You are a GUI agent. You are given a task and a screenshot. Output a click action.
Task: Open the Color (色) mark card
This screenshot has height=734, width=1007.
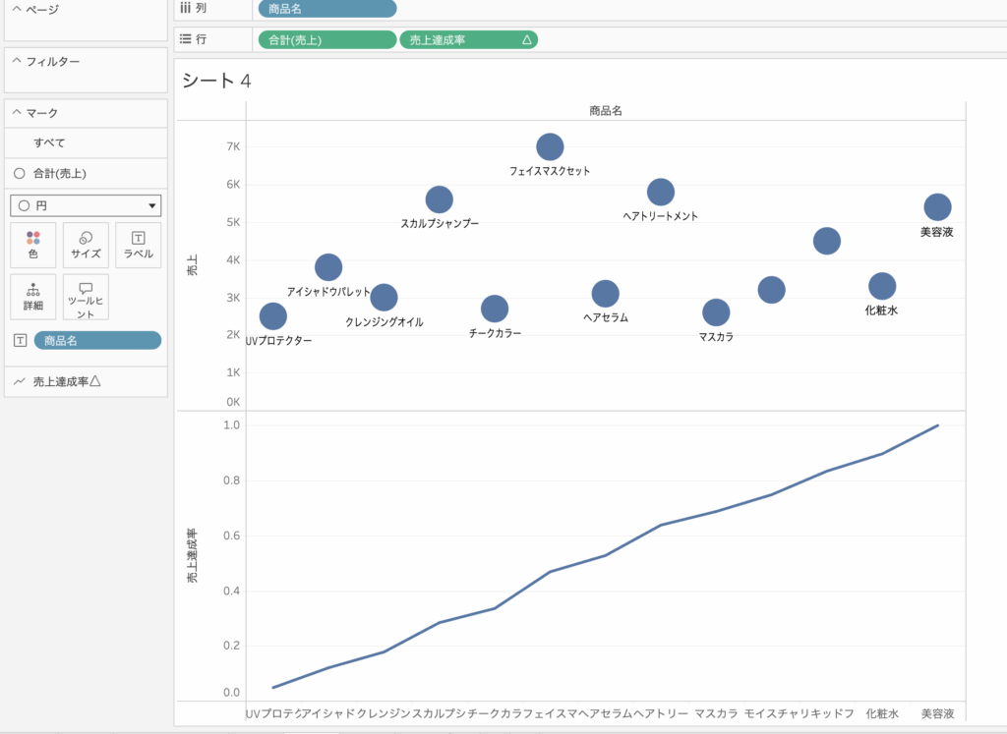(33, 245)
